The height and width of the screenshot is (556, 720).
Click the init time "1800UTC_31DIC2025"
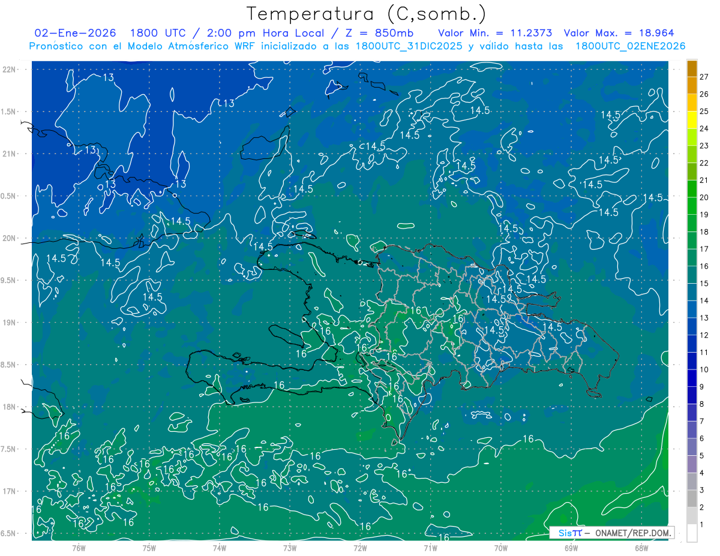(409, 46)
